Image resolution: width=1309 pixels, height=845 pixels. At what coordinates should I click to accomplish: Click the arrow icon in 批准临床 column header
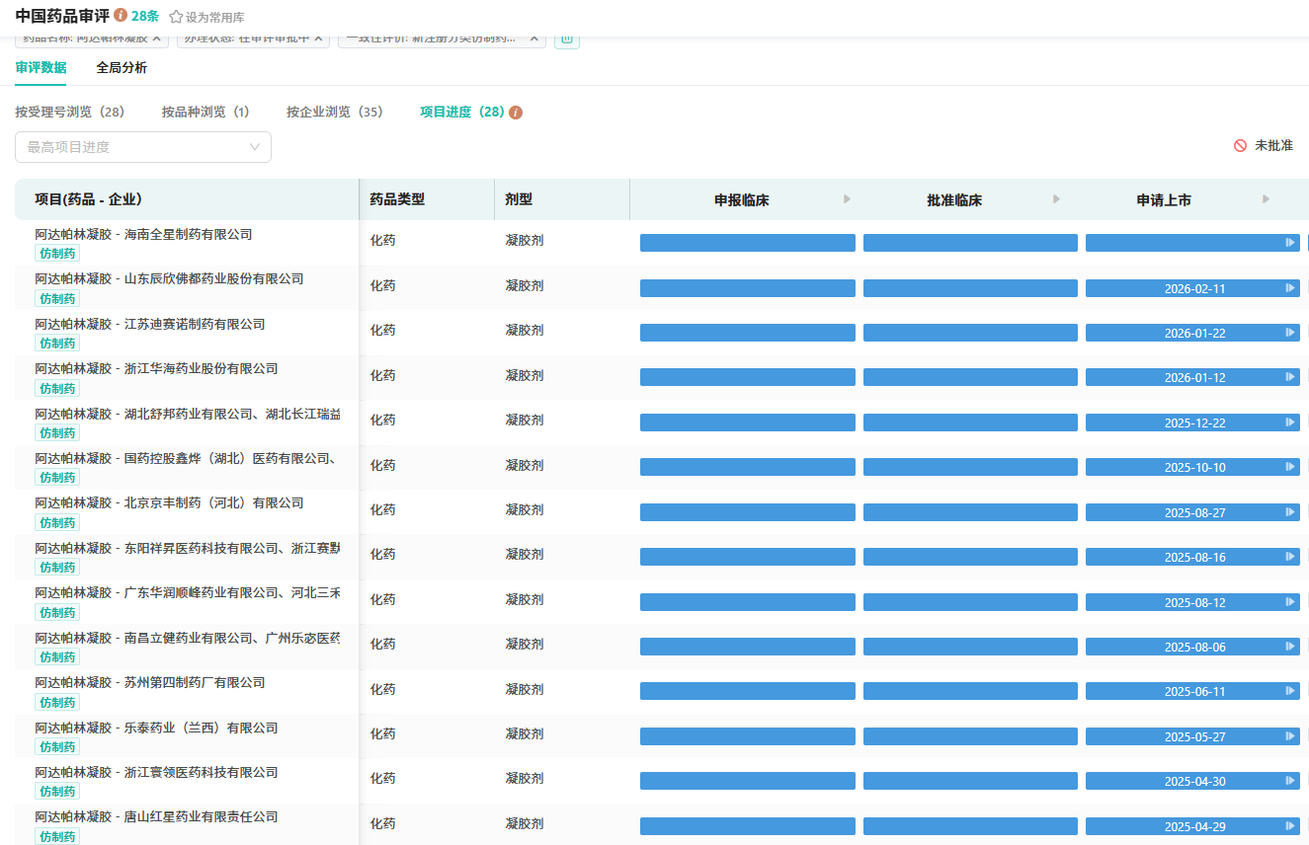tap(1056, 199)
